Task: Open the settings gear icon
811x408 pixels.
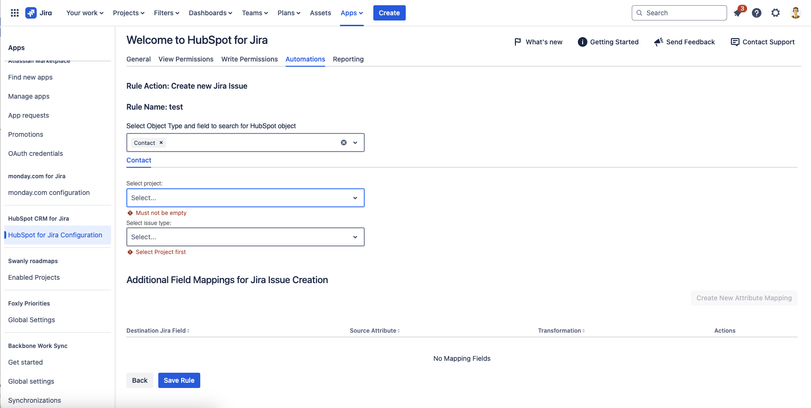Action: (x=776, y=13)
